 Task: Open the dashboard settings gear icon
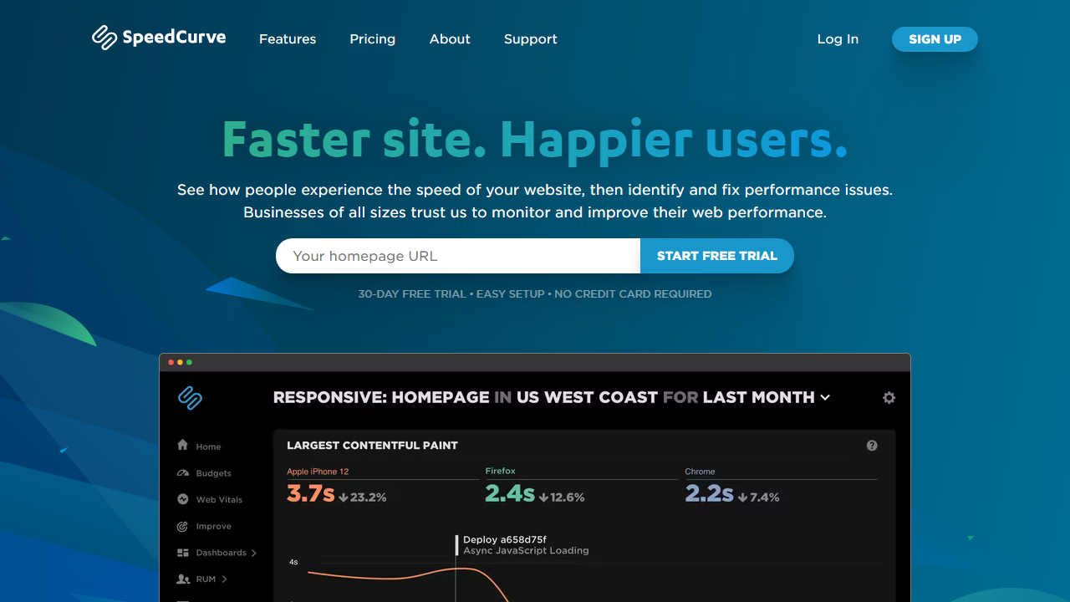click(889, 398)
